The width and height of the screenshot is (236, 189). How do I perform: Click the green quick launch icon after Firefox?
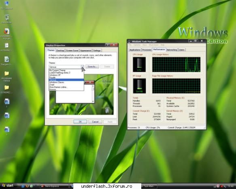32,186
